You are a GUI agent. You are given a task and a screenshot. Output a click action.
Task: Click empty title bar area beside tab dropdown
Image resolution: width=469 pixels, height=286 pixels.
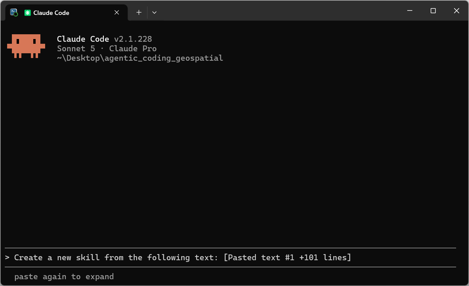point(278,11)
